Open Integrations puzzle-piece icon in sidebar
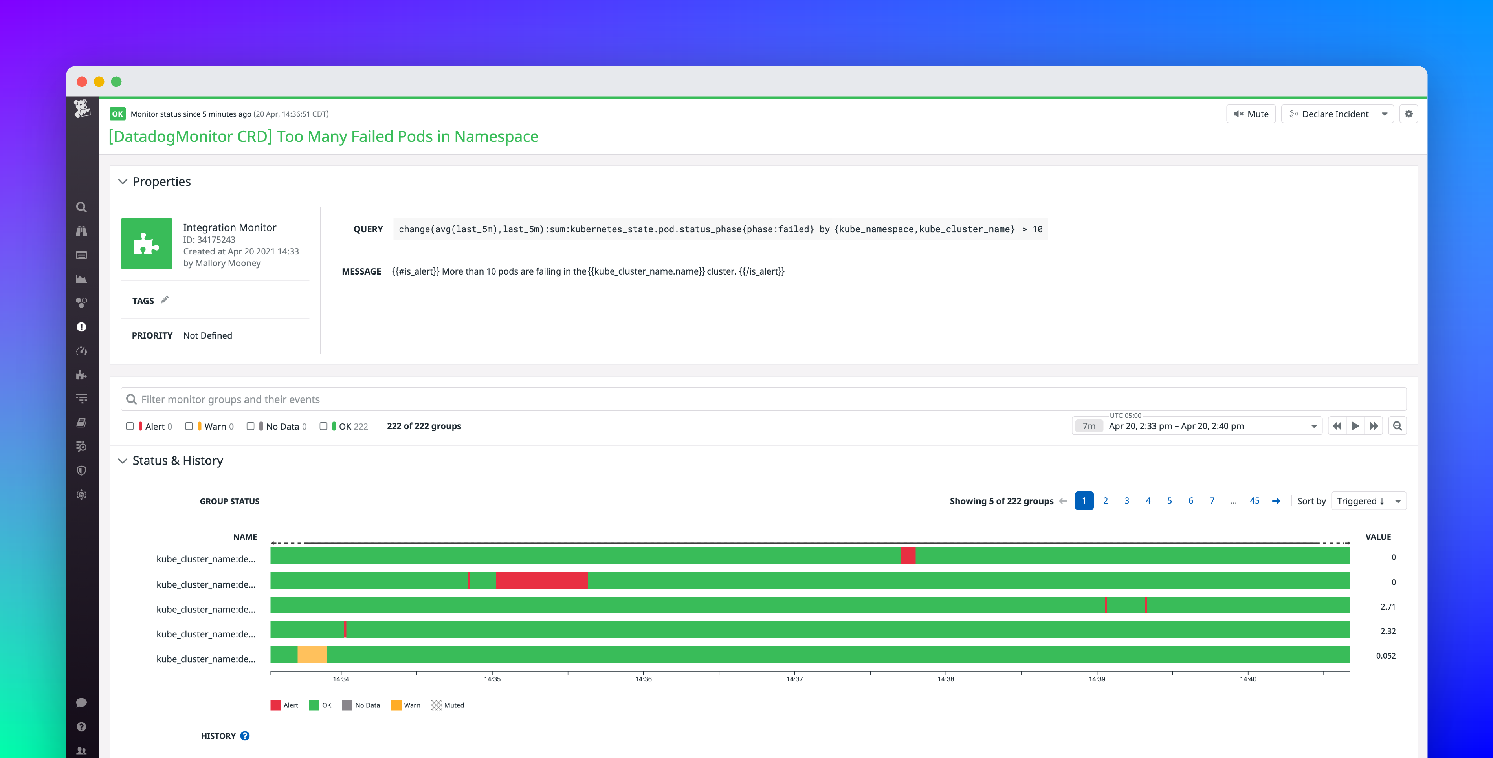1493x758 pixels. (81, 375)
